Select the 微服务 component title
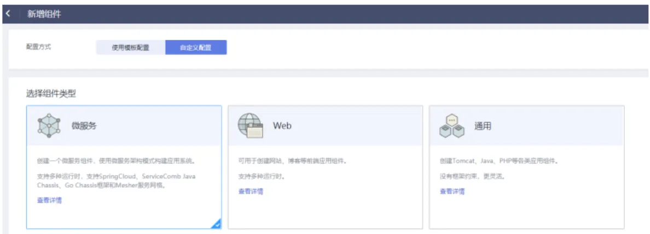This screenshot has width=650, height=234. coord(84,125)
